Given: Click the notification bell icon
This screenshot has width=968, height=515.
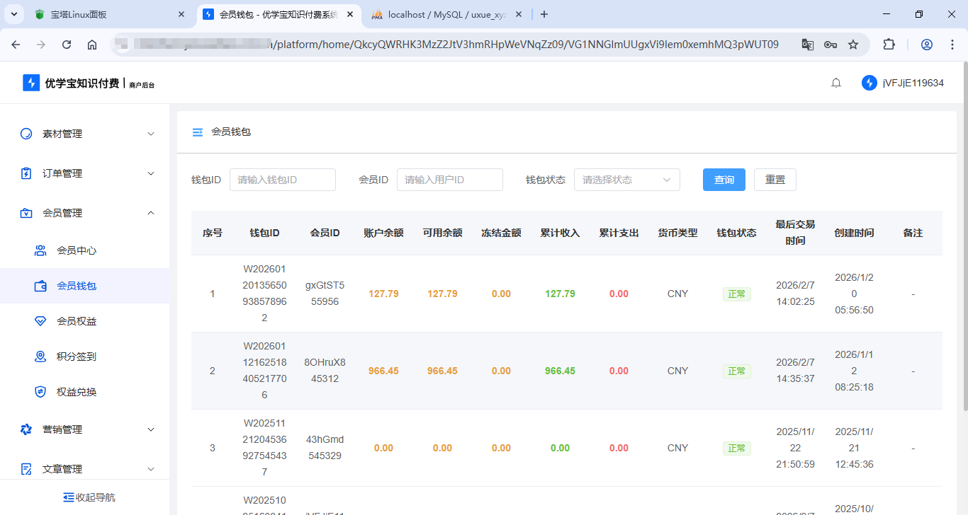Looking at the screenshot, I should 836,83.
